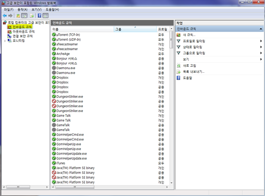Image resolution: width=265 pixels, height=196 pixels.
Task: Select 연결 보안 규칙 in the tree
Action: pyautogui.click(x=23, y=36)
